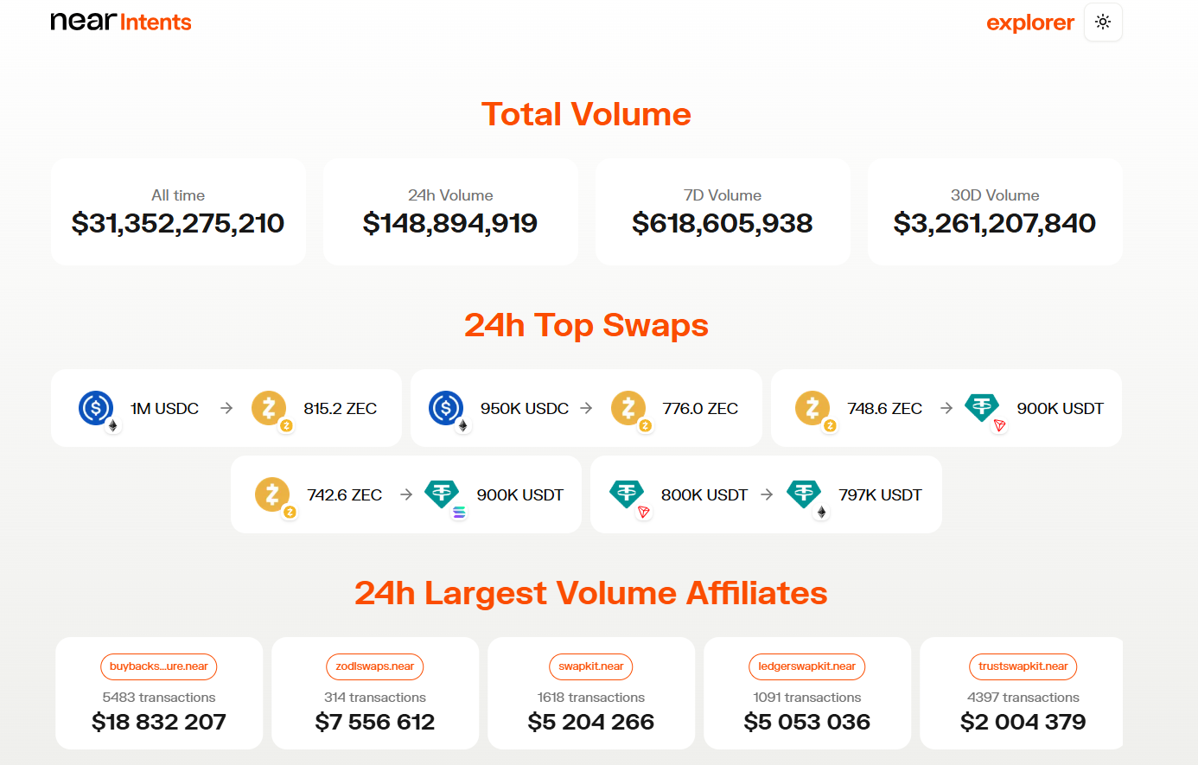
Task: Click the All time volume card
Action: 178,212
